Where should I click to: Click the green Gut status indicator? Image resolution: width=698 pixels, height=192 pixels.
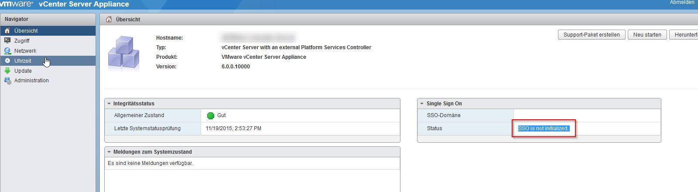point(211,115)
